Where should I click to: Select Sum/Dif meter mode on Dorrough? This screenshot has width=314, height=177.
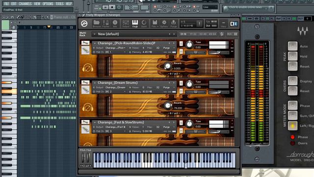click(x=292, y=116)
